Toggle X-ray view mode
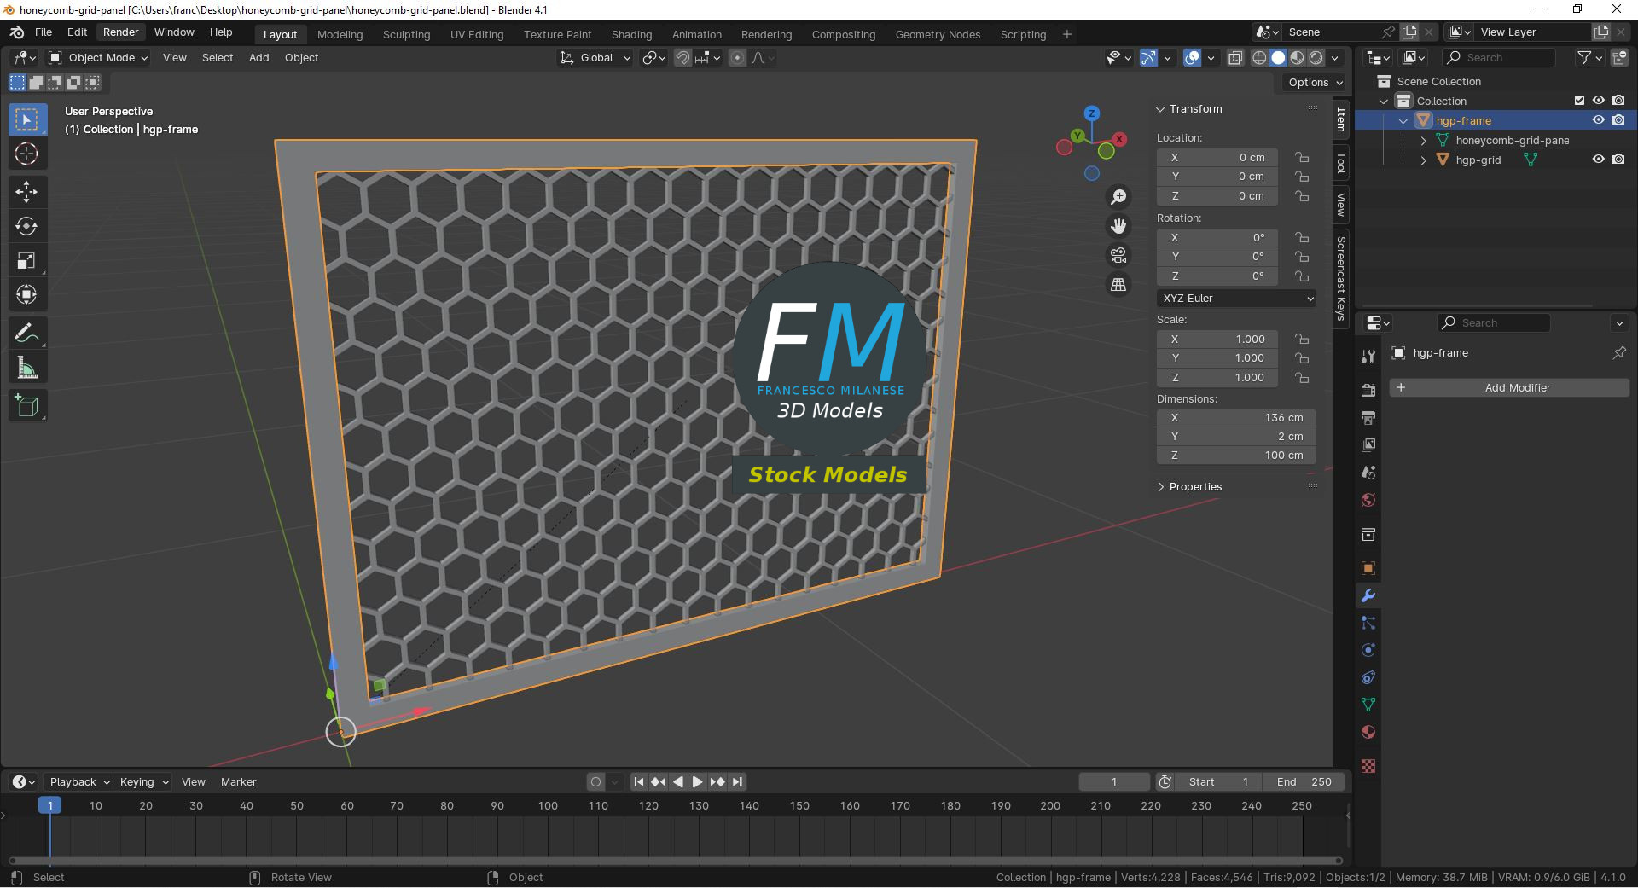Screen dimensions: 1638x888 coord(1235,58)
